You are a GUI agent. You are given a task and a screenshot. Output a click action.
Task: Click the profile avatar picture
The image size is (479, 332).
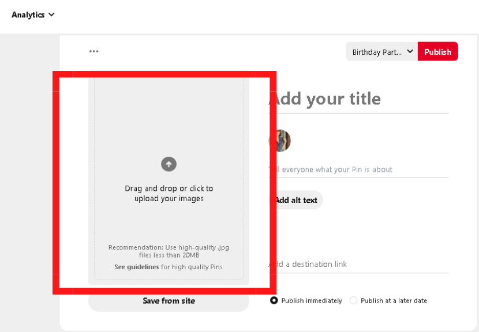click(x=280, y=141)
